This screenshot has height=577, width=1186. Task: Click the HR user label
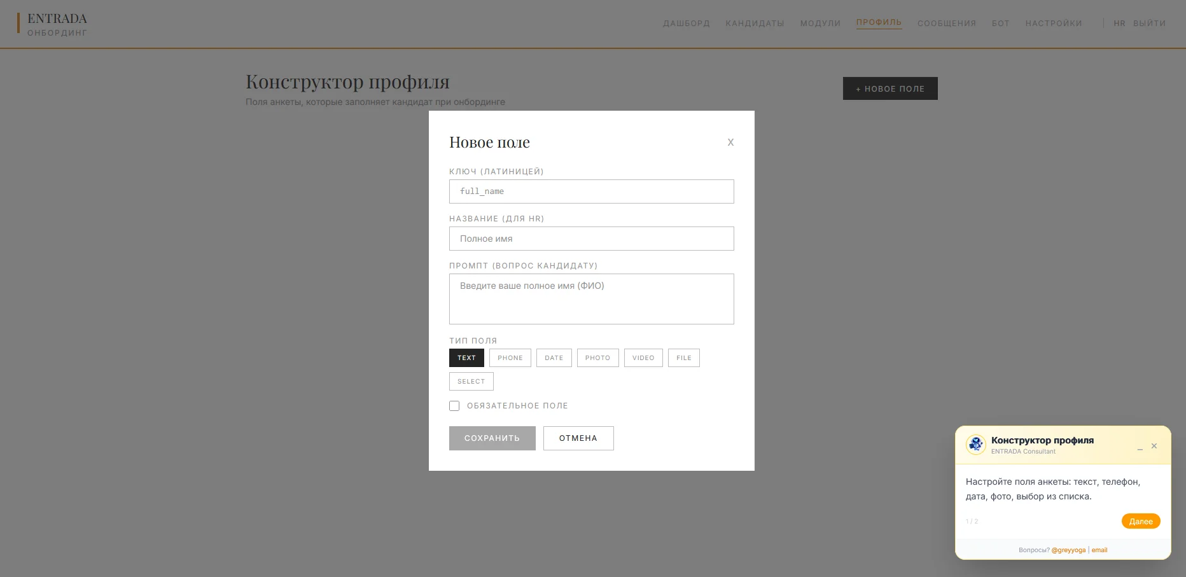tap(1119, 24)
